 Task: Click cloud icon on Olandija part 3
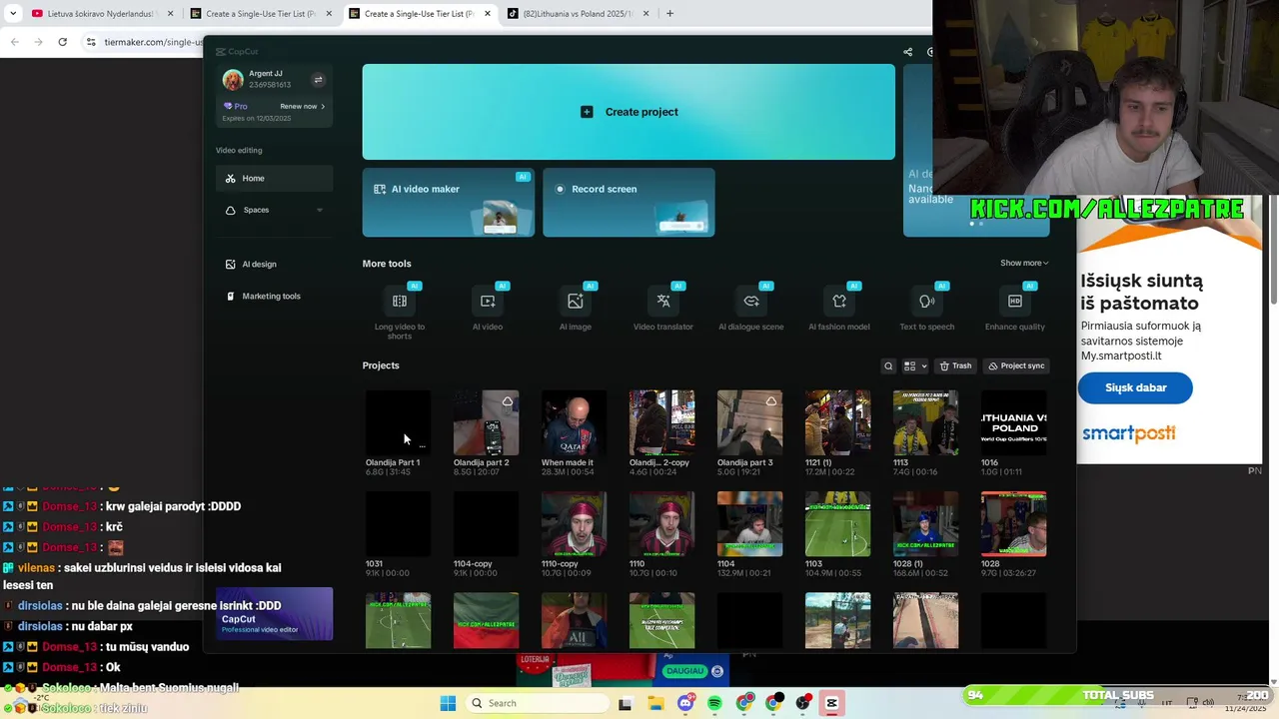point(771,401)
